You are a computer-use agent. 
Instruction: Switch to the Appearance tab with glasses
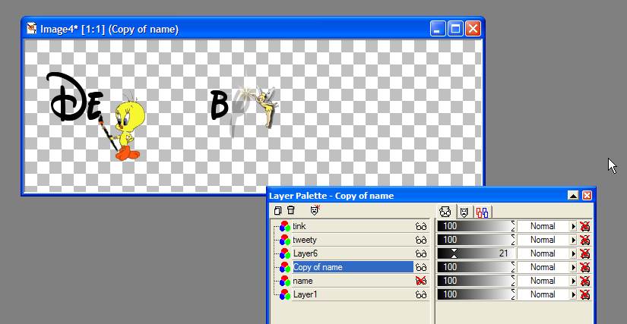pos(445,212)
